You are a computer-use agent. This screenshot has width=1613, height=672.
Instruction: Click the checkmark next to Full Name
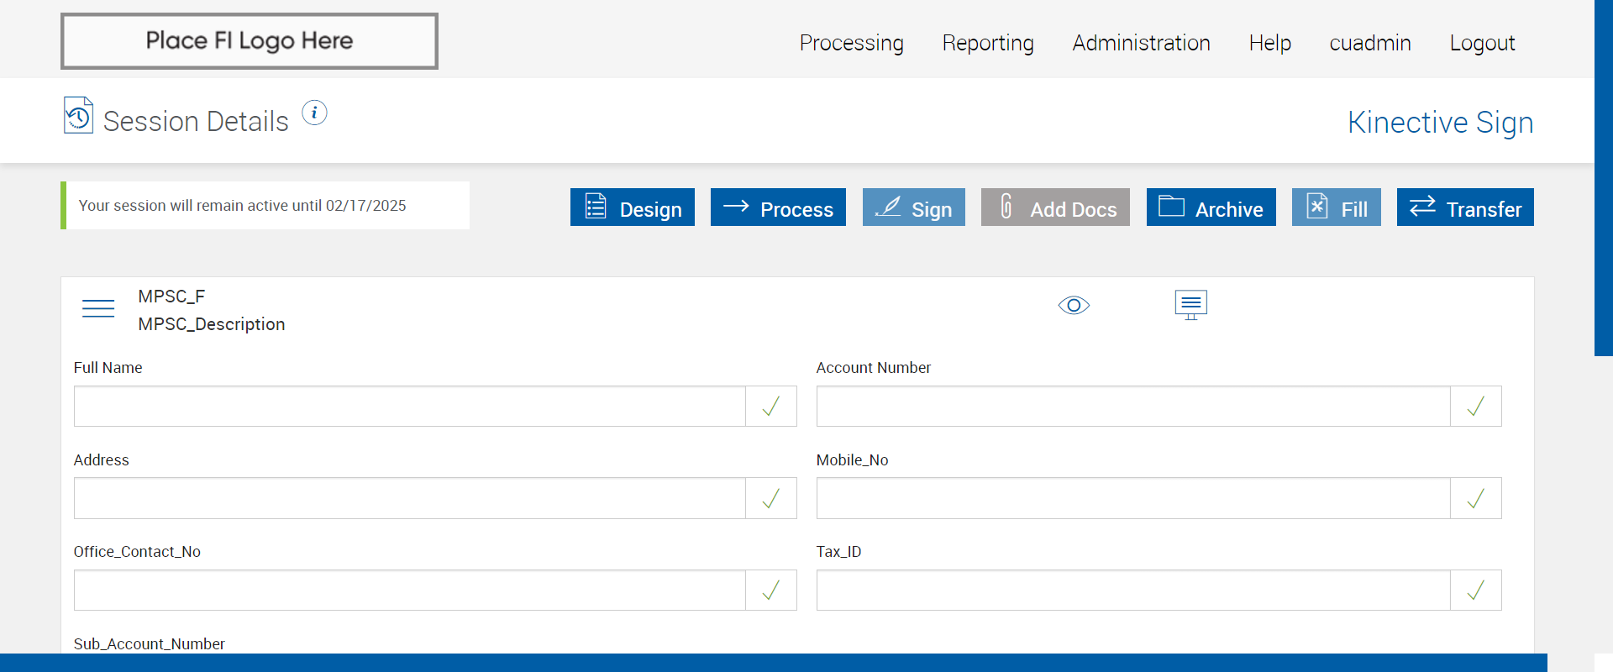(771, 407)
